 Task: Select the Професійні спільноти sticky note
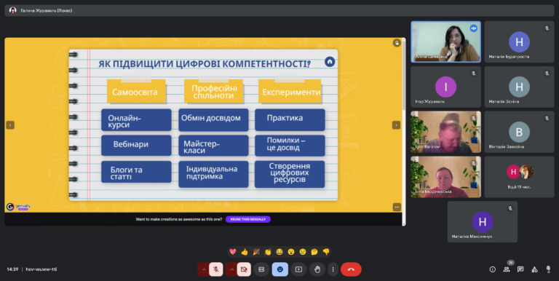213,91
